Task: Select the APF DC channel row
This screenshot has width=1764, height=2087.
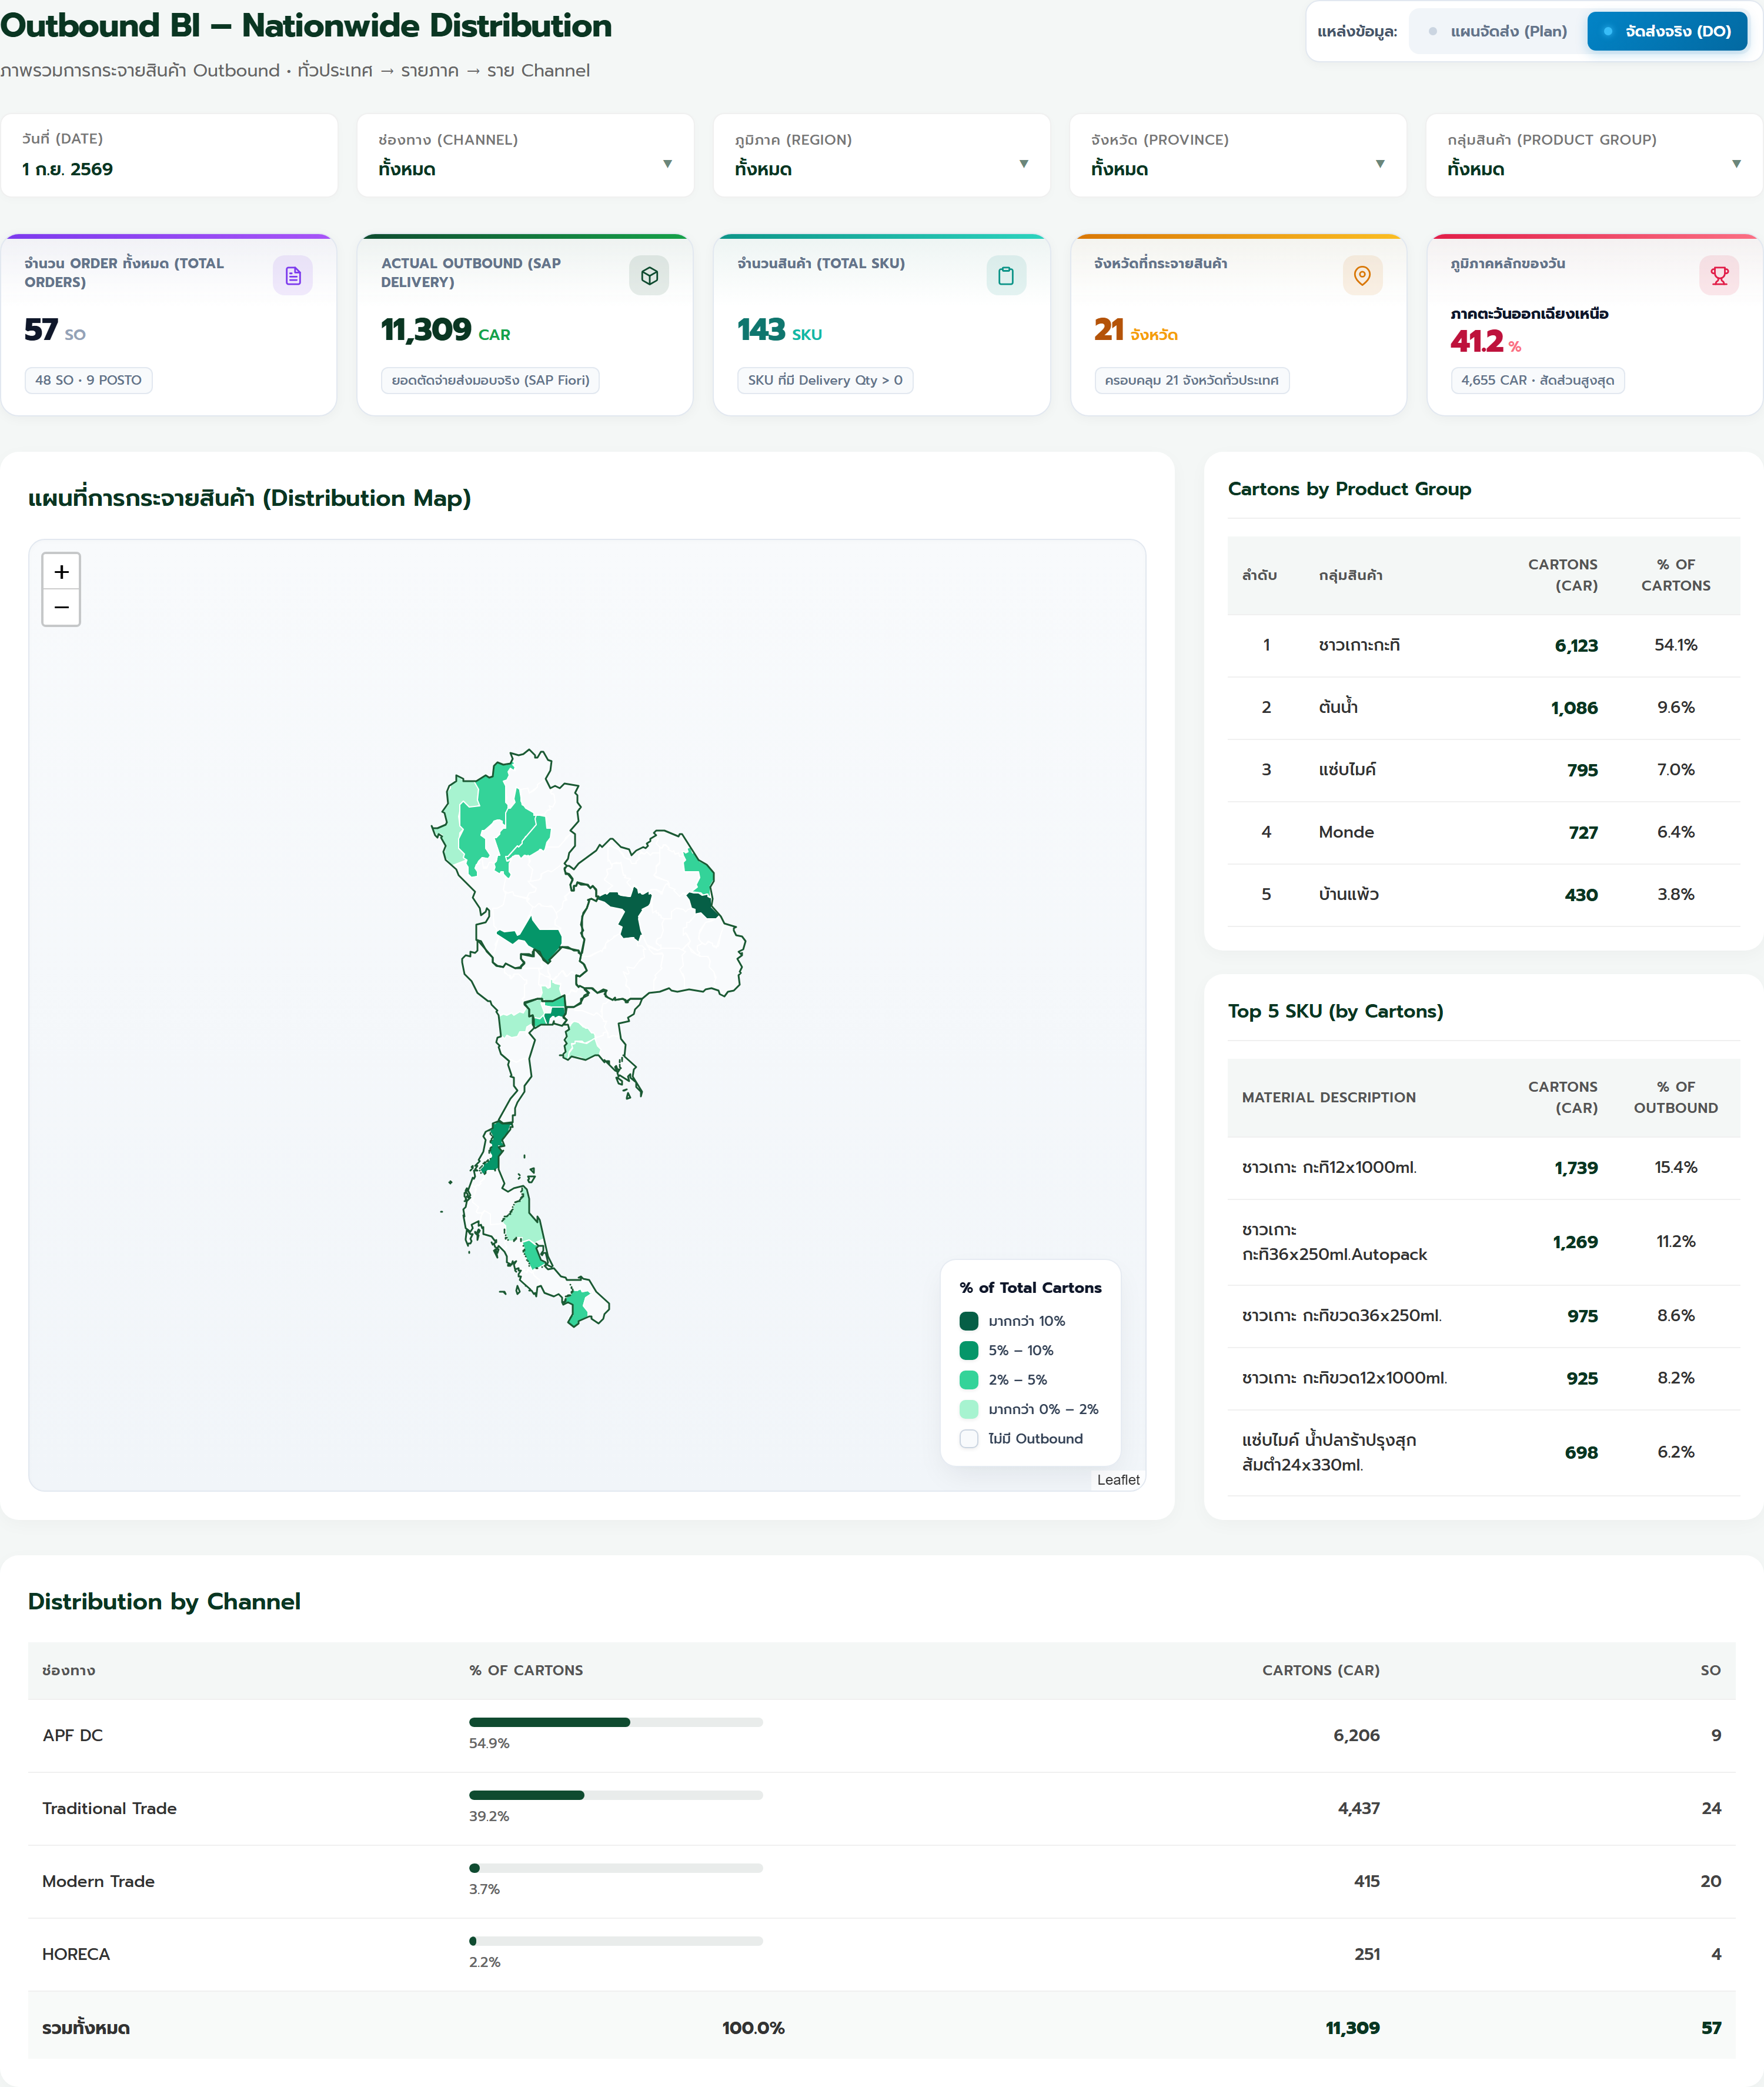Action: (x=881, y=1735)
